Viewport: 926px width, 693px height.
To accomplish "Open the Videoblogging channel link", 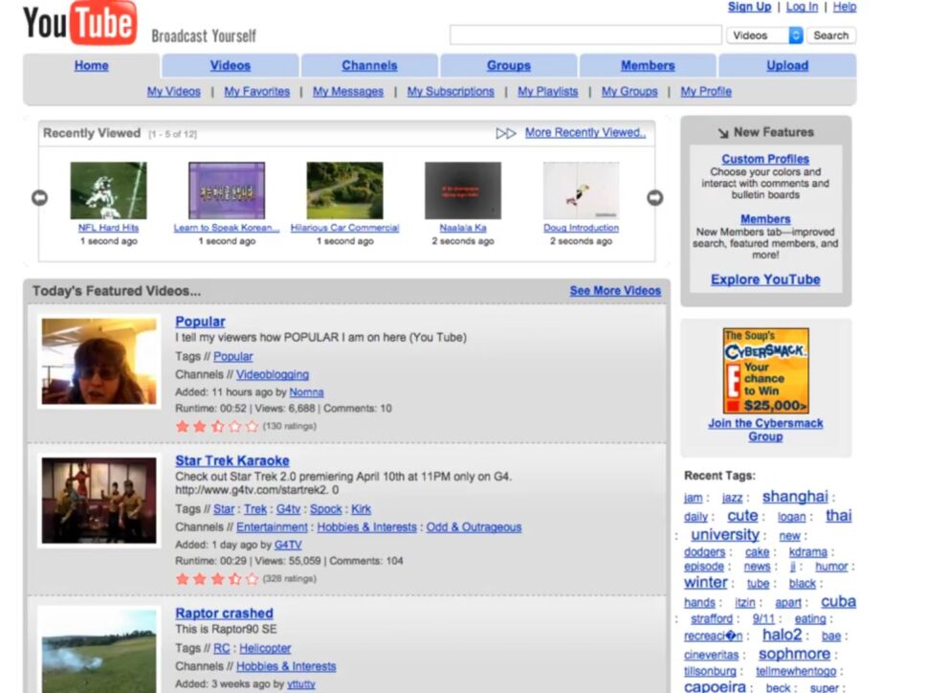I will pyautogui.click(x=273, y=374).
